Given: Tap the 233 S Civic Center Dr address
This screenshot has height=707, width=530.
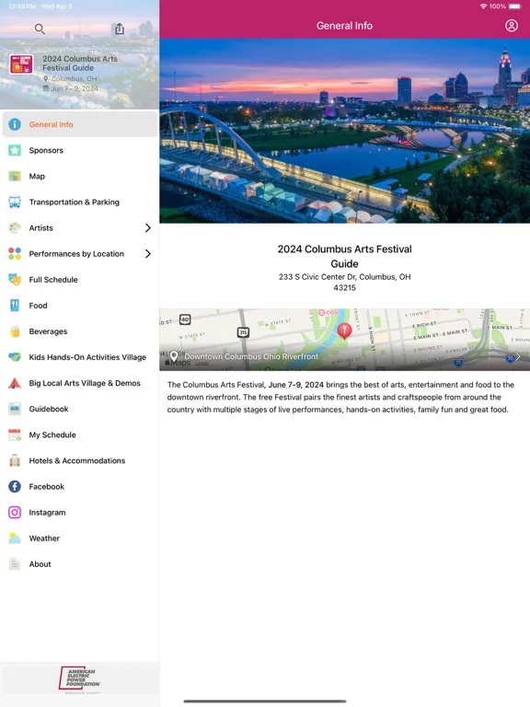Looking at the screenshot, I should [x=344, y=283].
